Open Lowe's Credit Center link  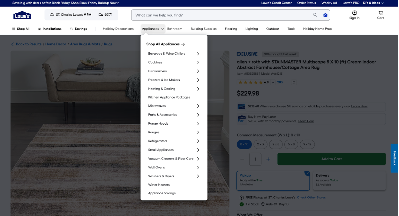coord(276,3)
